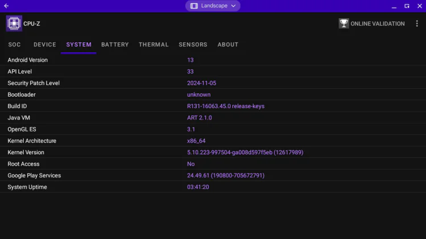Click the API Level label
426x239 pixels.
click(x=19, y=72)
